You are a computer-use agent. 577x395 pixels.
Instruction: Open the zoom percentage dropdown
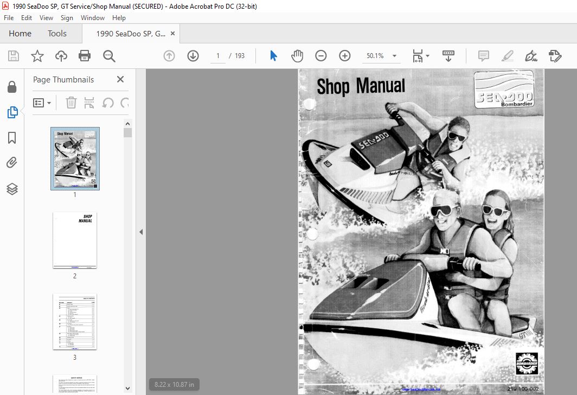pos(394,56)
